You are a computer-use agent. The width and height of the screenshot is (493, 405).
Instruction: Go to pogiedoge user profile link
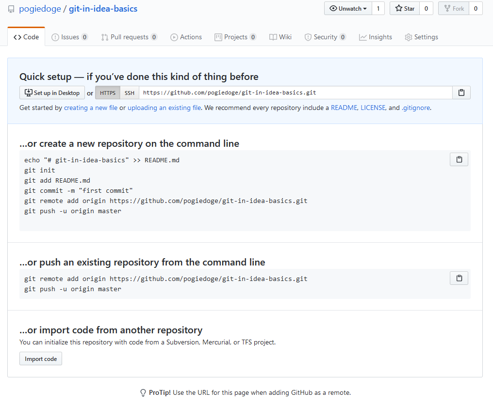pos(40,9)
